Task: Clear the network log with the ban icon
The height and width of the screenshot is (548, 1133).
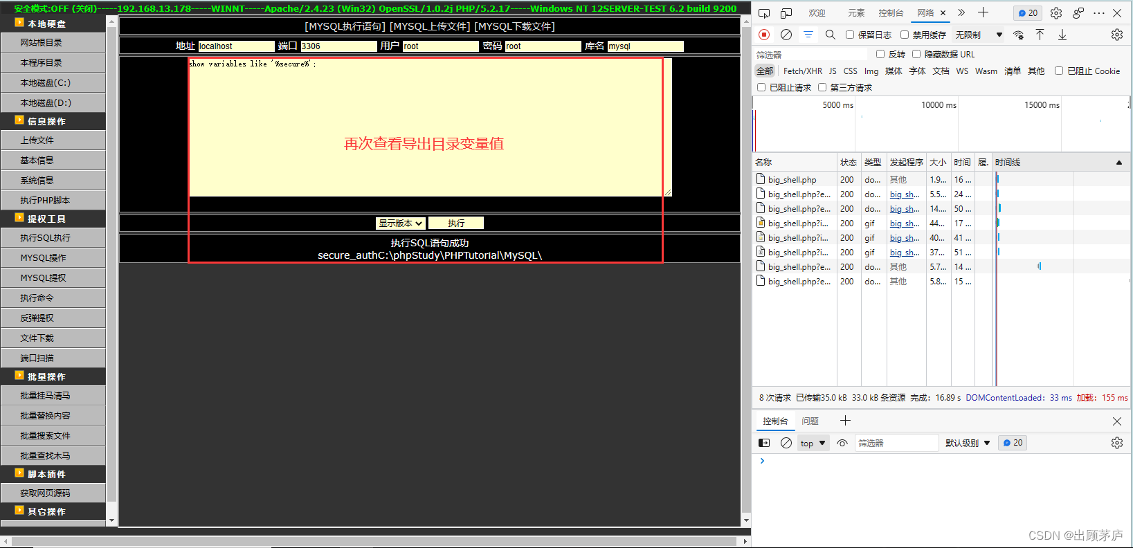Action: tap(786, 35)
